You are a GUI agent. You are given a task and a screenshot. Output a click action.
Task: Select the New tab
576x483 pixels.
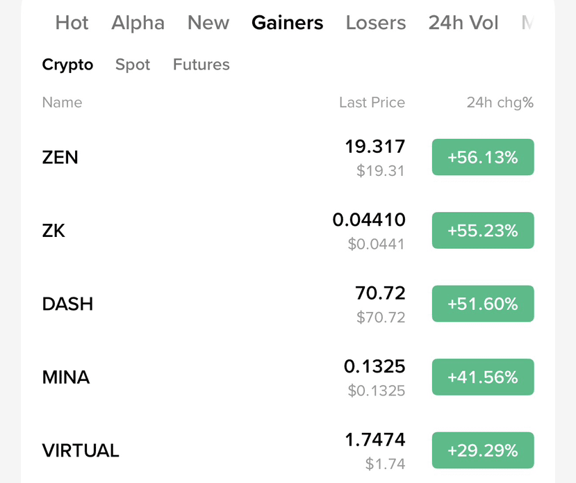point(208,23)
